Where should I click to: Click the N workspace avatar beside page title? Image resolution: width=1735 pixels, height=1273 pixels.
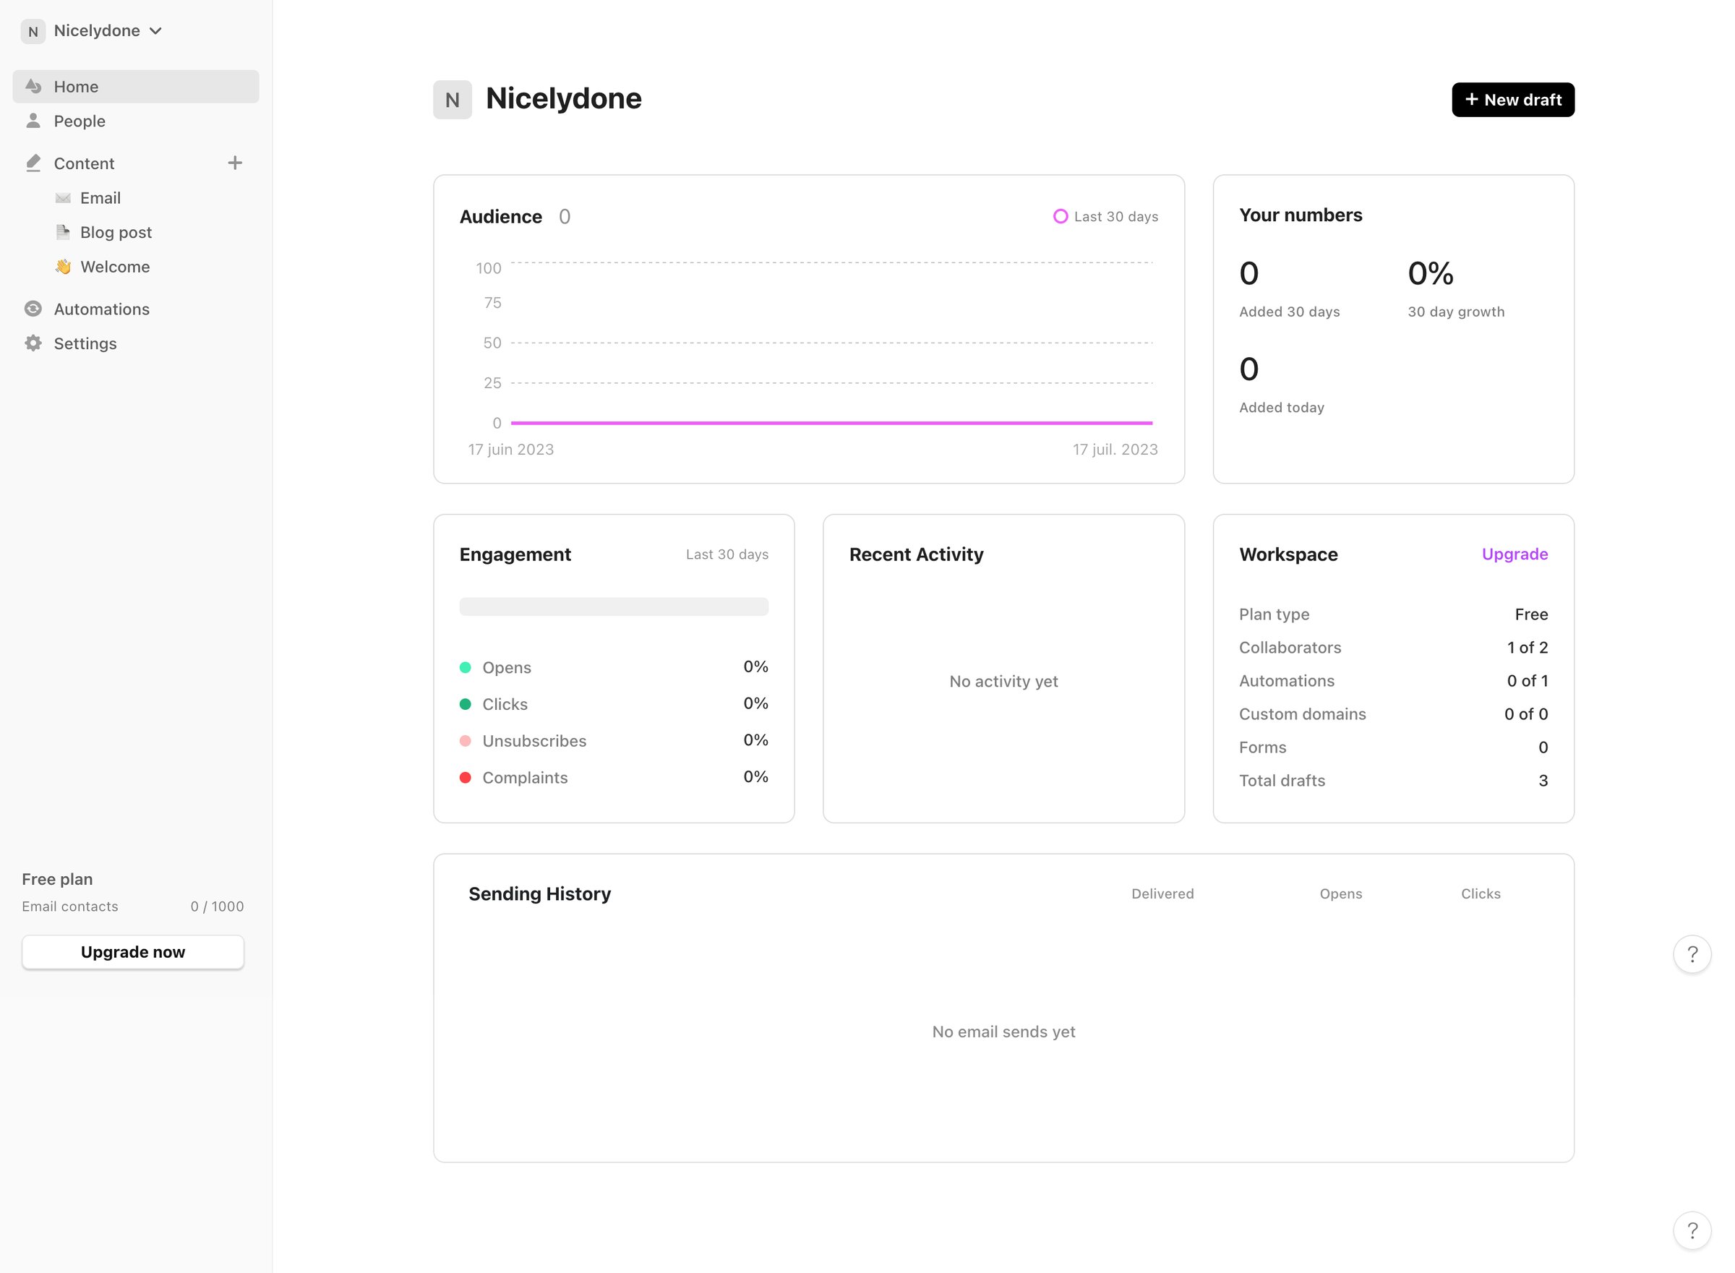pos(453,100)
